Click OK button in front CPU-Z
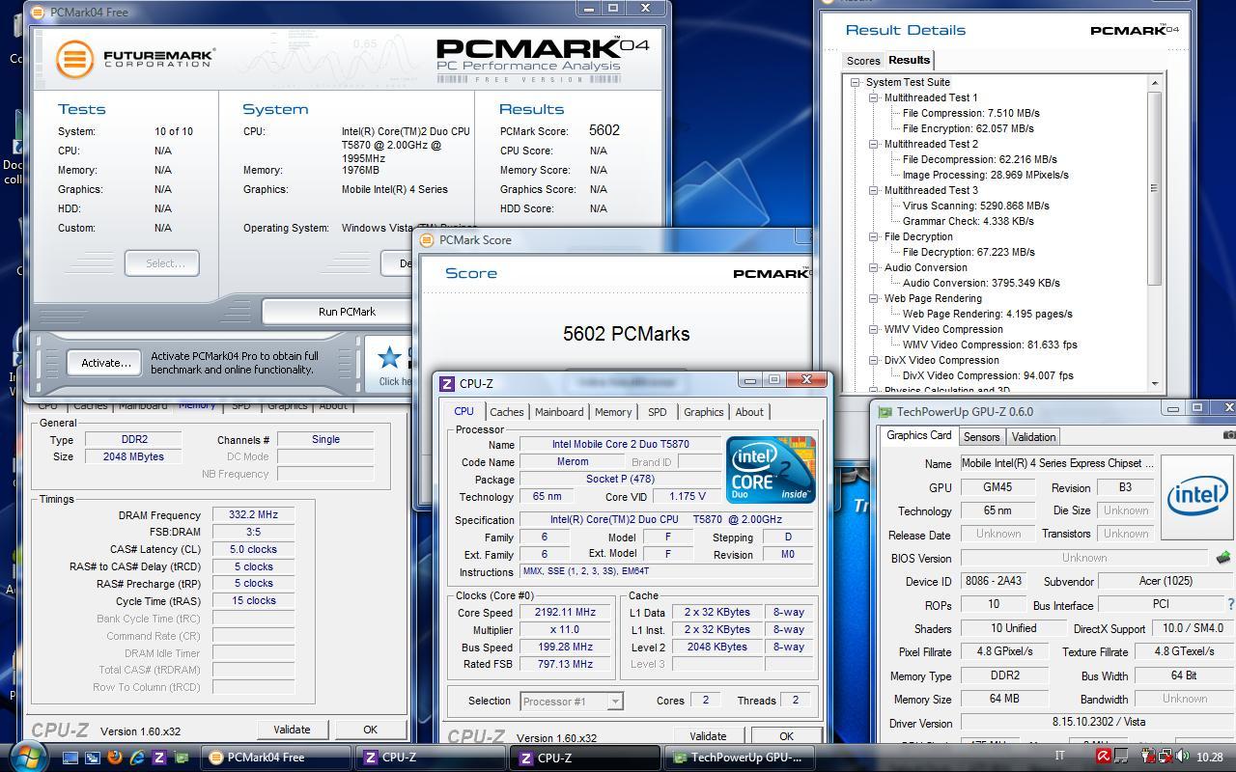 [x=786, y=735]
